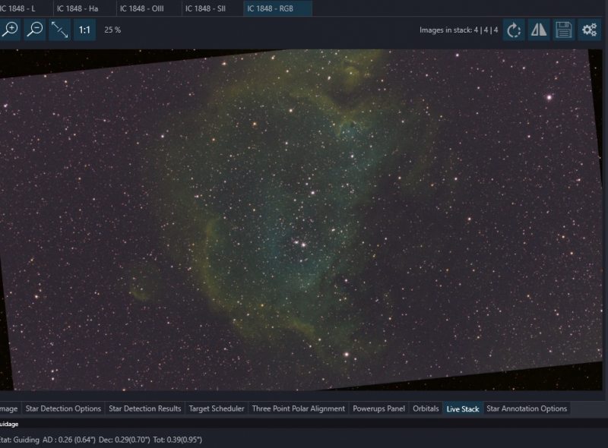
Task: Open the Orbitals tab
Action: coord(426,409)
